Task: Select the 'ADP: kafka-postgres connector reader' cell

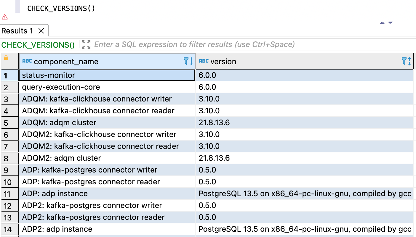Action: (x=107, y=182)
